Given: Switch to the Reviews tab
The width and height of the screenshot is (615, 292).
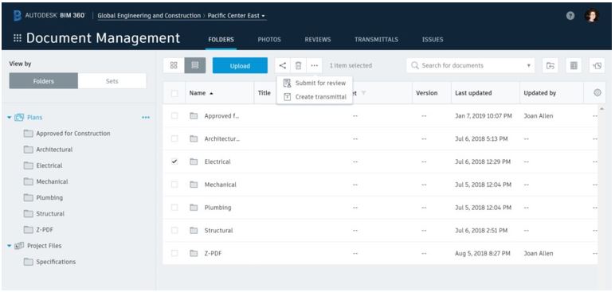Looking at the screenshot, I should (x=318, y=39).
